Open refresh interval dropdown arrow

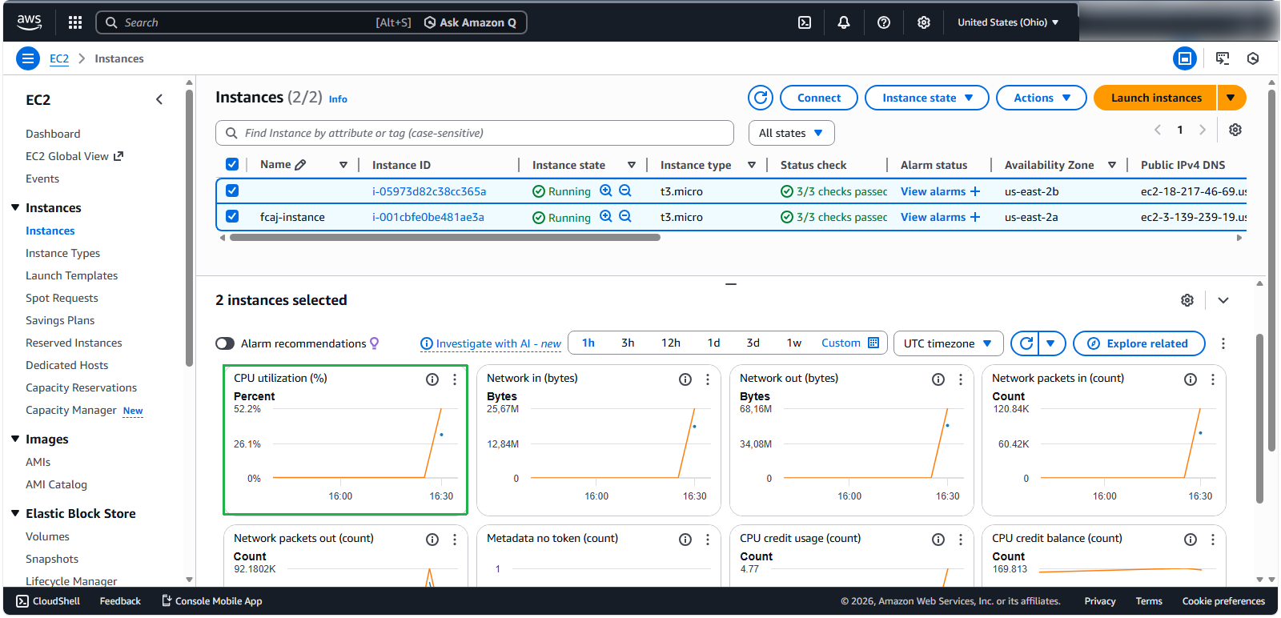click(x=1050, y=343)
